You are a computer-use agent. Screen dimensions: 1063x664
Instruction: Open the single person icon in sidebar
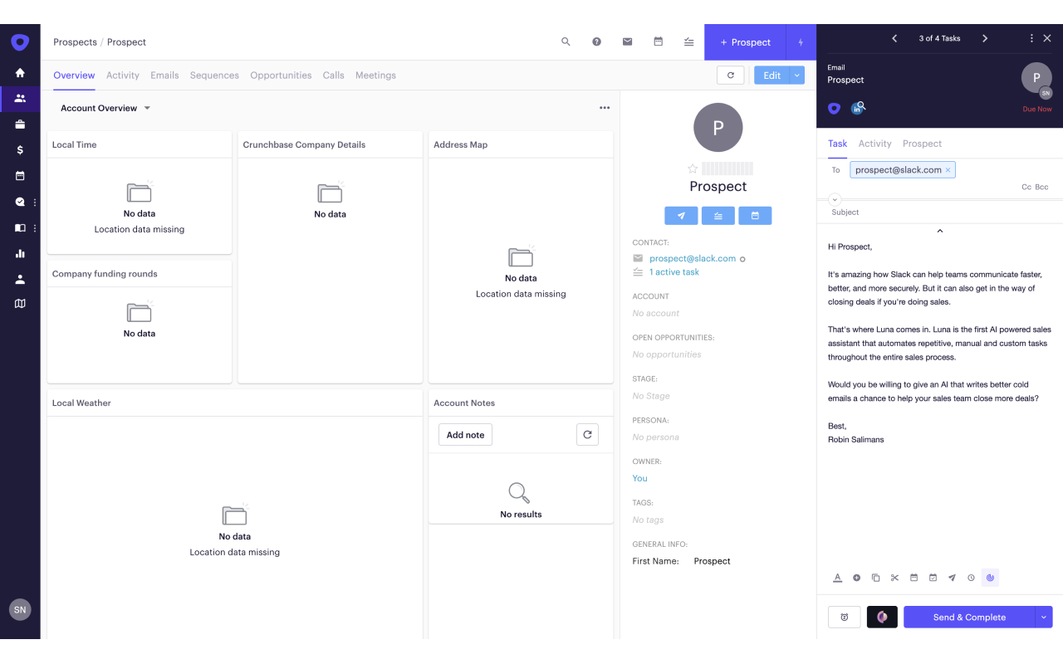pyautogui.click(x=20, y=279)
